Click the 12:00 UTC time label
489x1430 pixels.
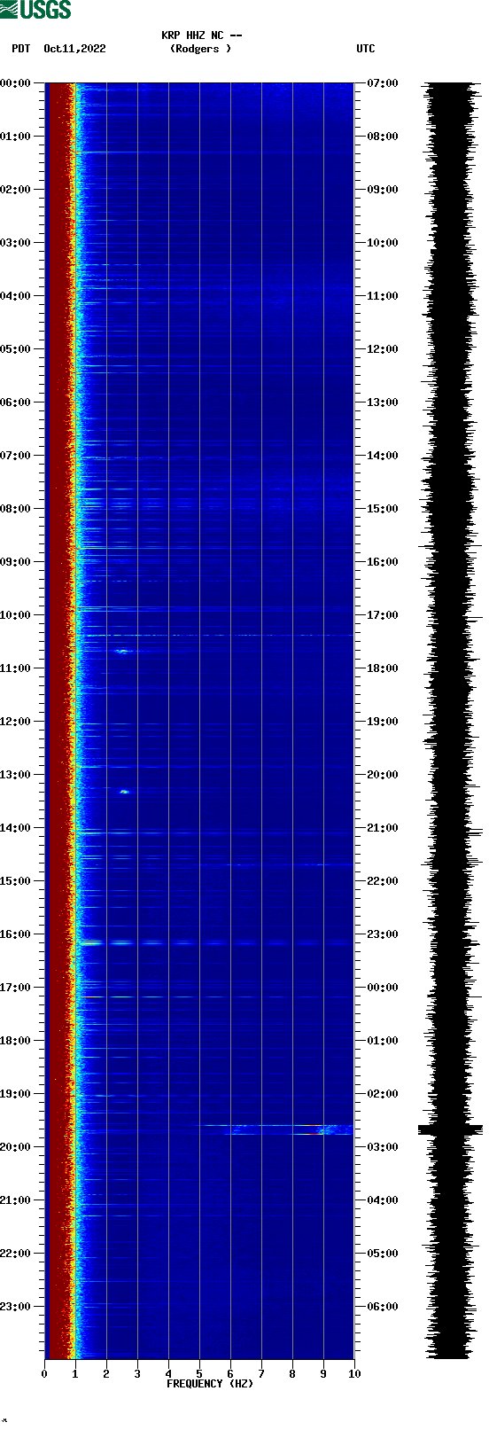tap(383, 349)
